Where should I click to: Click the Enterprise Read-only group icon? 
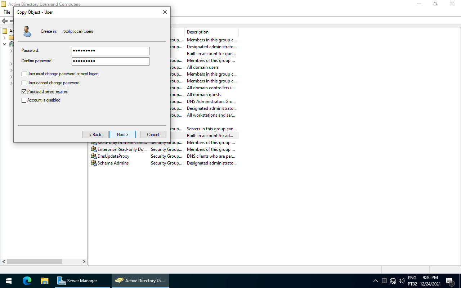94,149
